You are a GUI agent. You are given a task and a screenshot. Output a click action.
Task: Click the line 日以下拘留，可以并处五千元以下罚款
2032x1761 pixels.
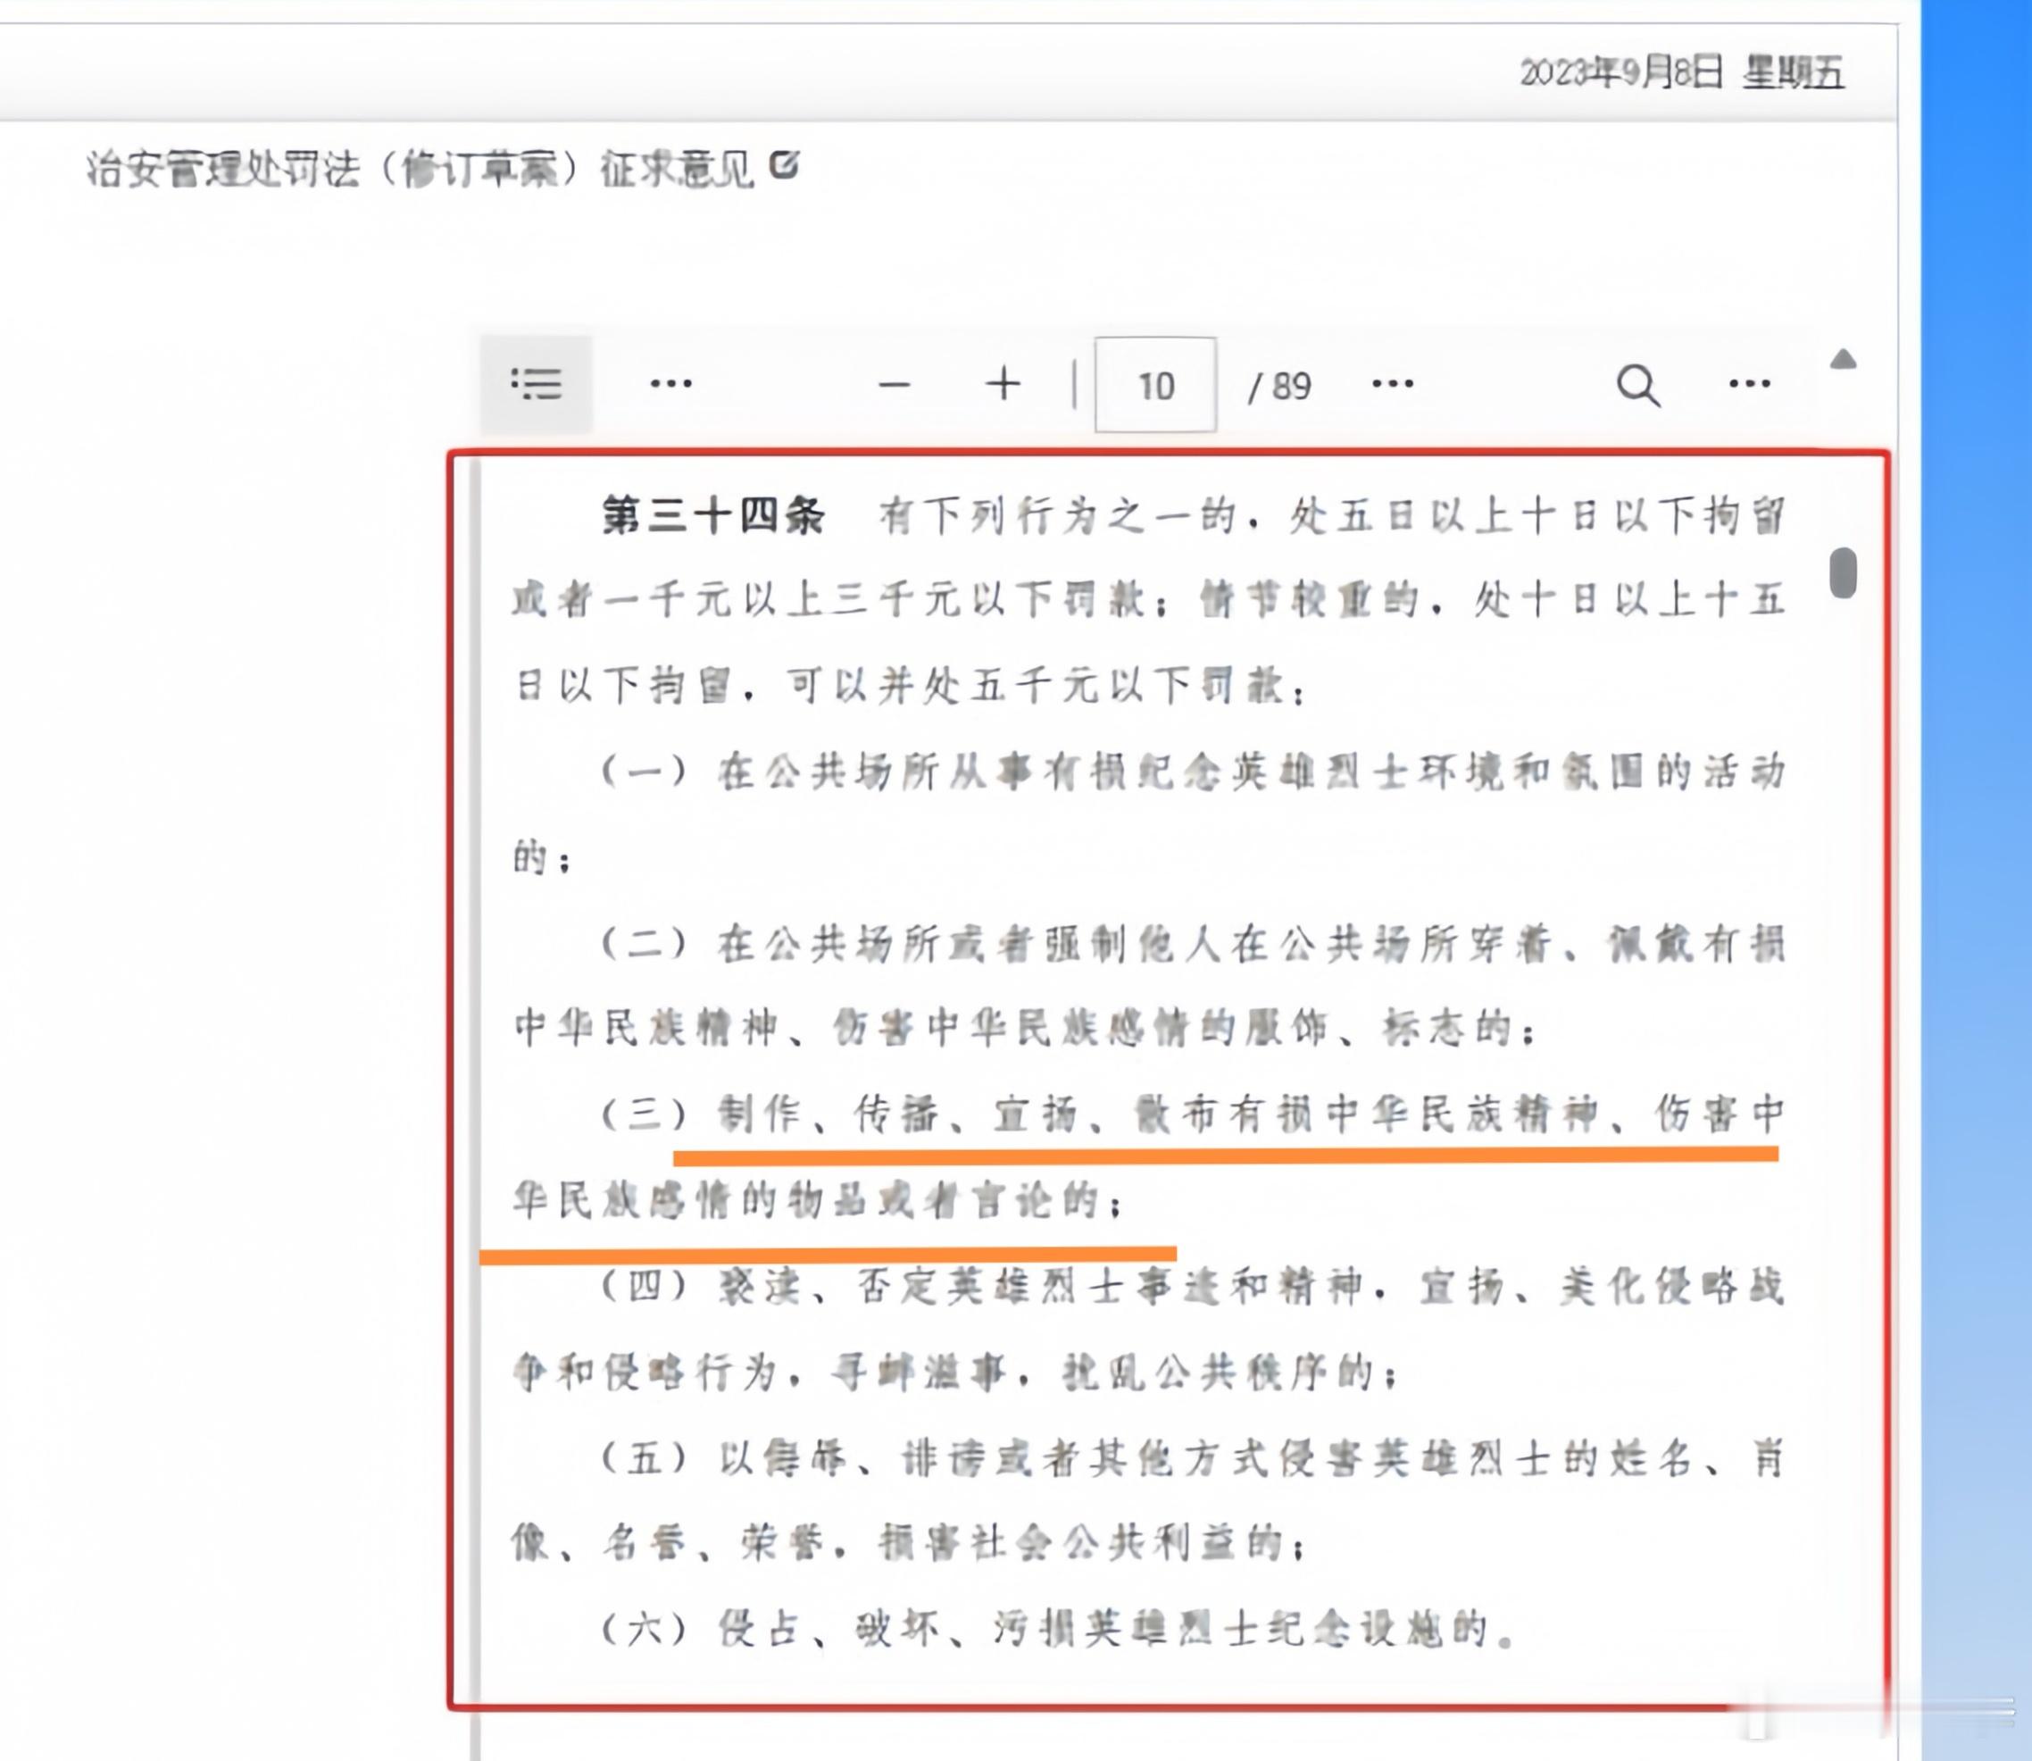click(910, 685)
